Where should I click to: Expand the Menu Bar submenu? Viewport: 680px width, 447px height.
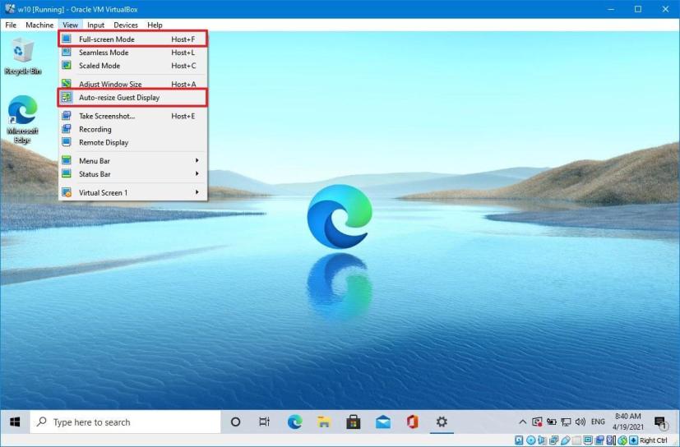tap(132, 161)
